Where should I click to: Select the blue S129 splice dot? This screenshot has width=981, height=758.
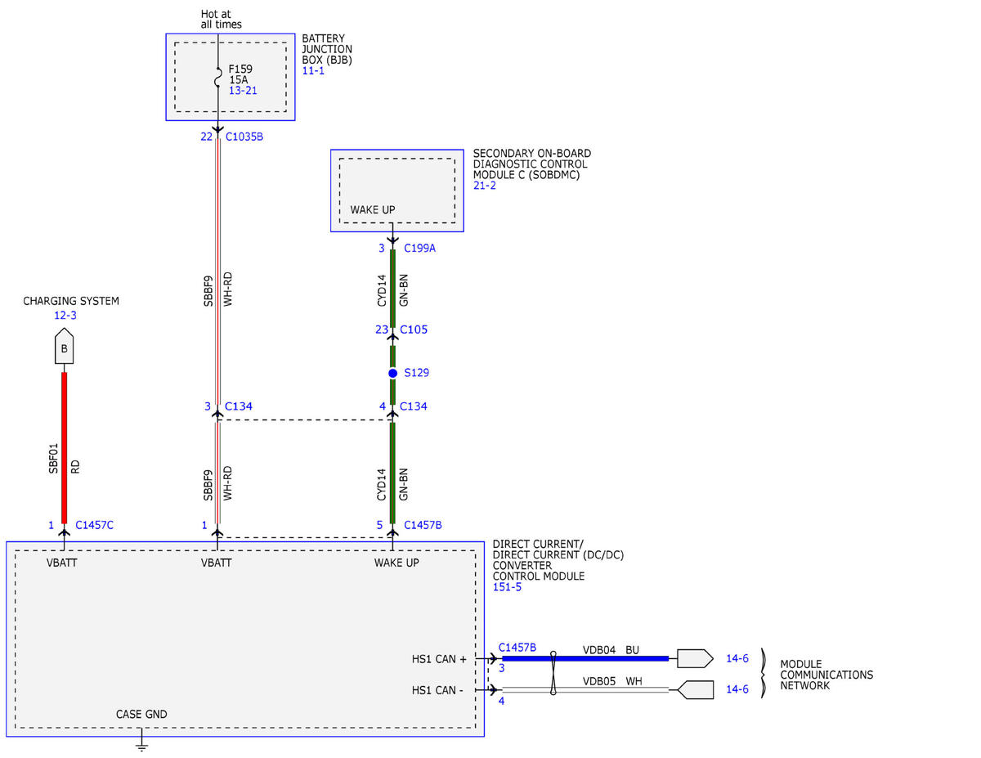[x=392, y=373]
